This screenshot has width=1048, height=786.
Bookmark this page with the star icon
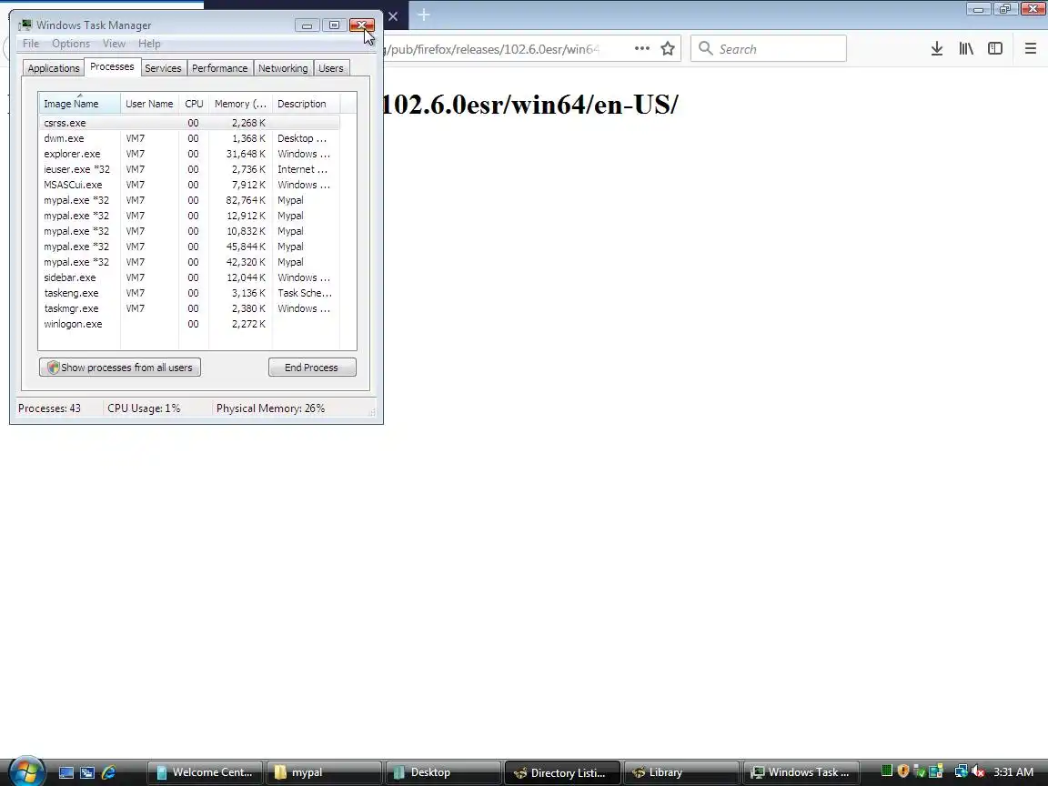667,49
